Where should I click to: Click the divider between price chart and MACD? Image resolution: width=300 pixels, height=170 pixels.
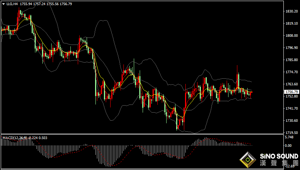tap(142, 134)
